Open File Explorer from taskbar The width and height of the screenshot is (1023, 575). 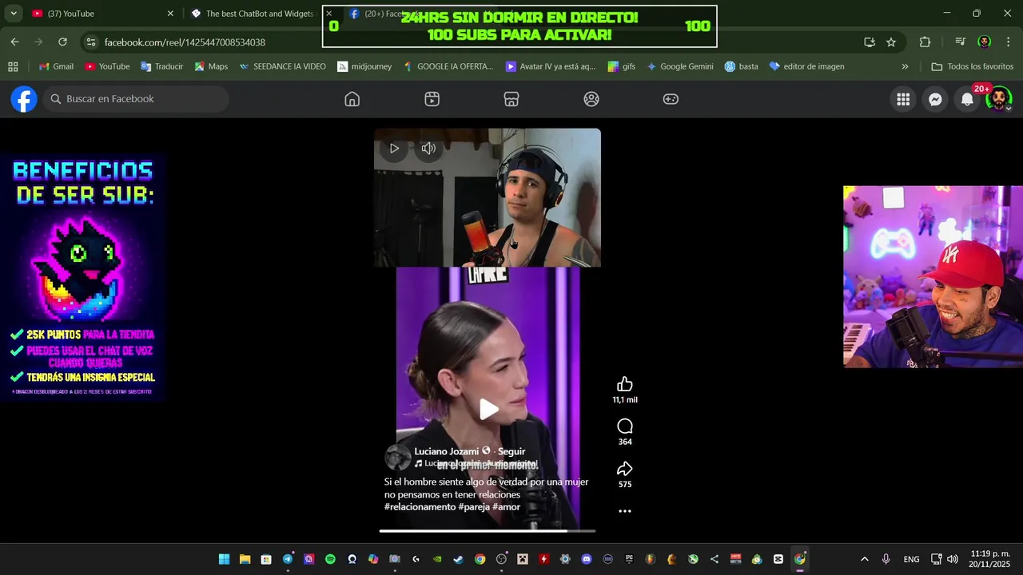245,559
